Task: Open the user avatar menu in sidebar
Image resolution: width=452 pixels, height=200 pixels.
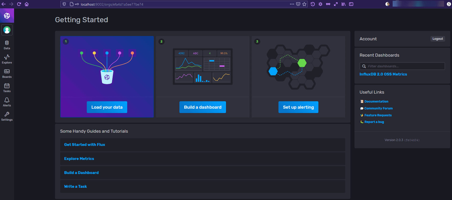Action: [7, 30]
